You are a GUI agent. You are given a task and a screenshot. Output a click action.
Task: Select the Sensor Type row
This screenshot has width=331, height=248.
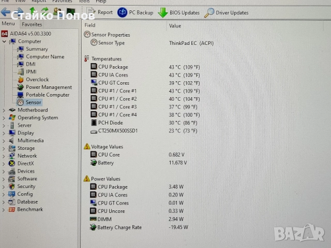(152, 43)
